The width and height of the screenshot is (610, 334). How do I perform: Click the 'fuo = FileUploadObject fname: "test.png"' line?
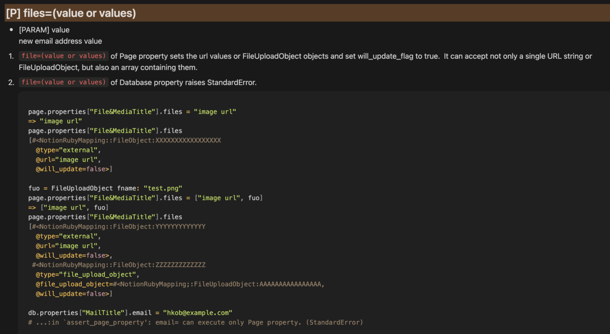pyautogui.click(x=105, y=188)
